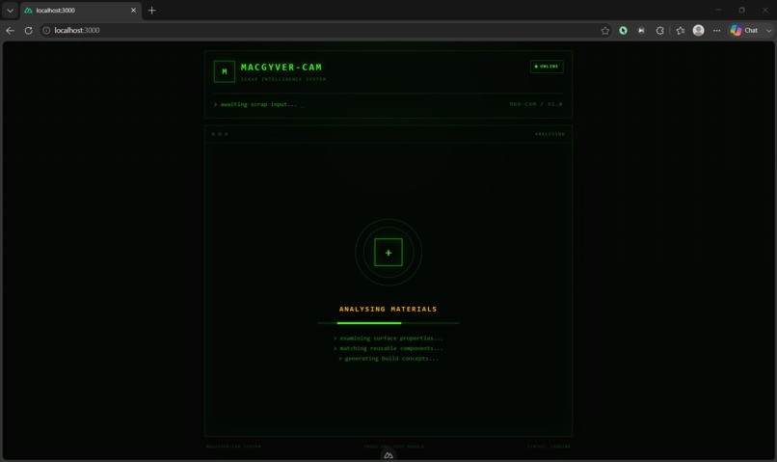The width and height of the screenshot is (777, 462).
Task: Click the STATUS: LOADING footer text
Action: click(x=549, y=447)
